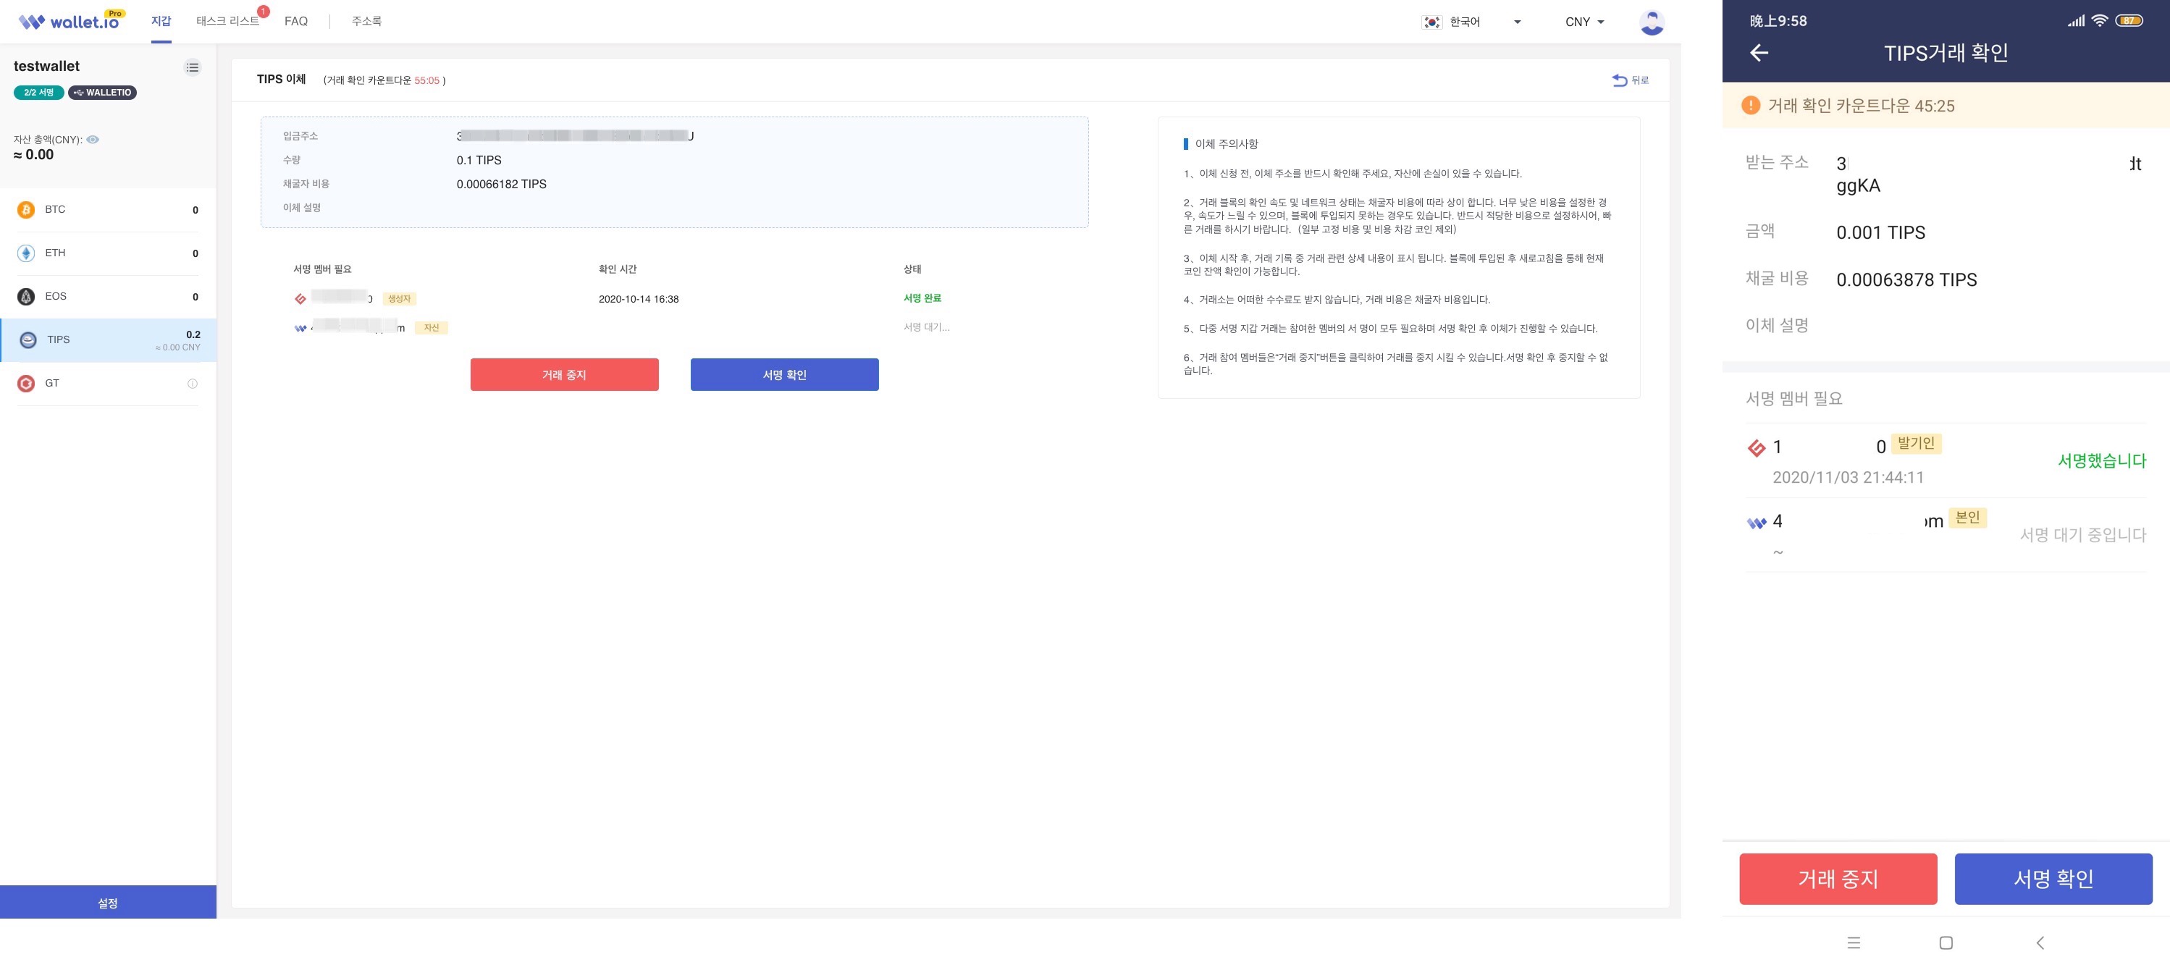
Task: Open the FAQ menu item
Action: coord(295,21)
